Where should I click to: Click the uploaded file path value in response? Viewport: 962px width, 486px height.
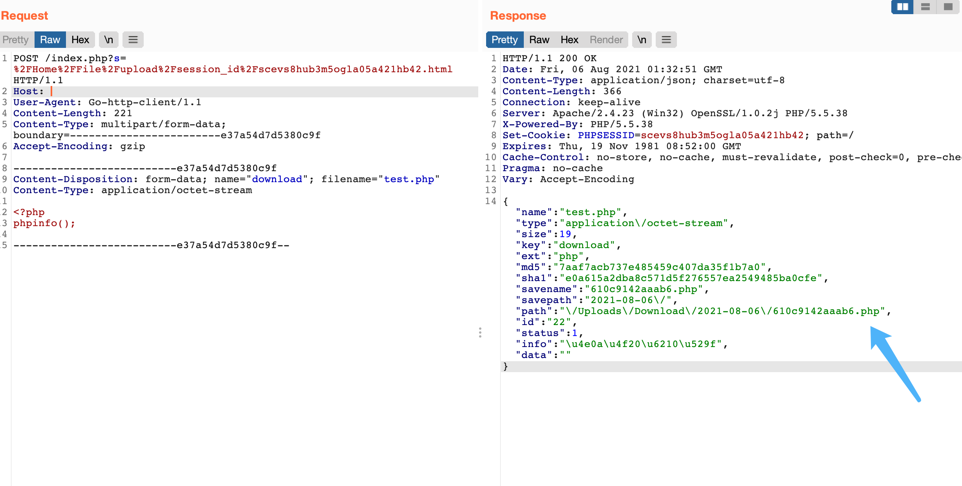722,311
